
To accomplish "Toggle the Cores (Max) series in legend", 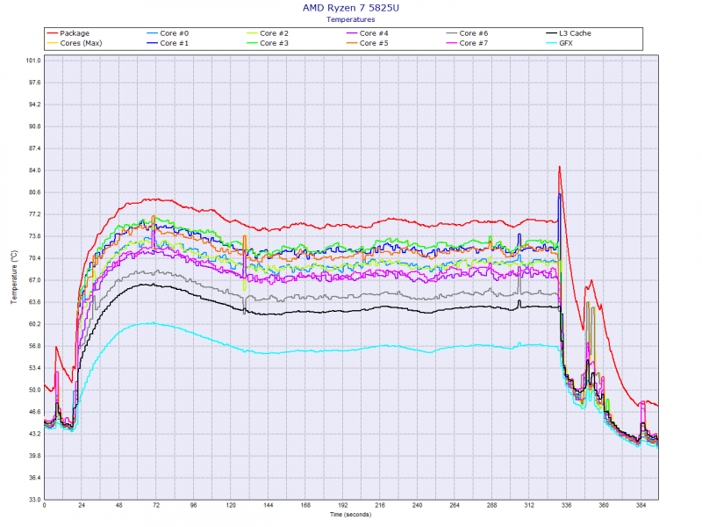I will (80, 43).
